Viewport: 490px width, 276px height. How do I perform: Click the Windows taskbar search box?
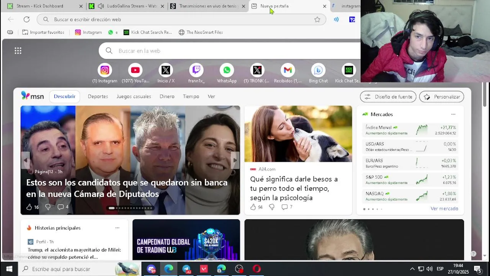(80, 269)
